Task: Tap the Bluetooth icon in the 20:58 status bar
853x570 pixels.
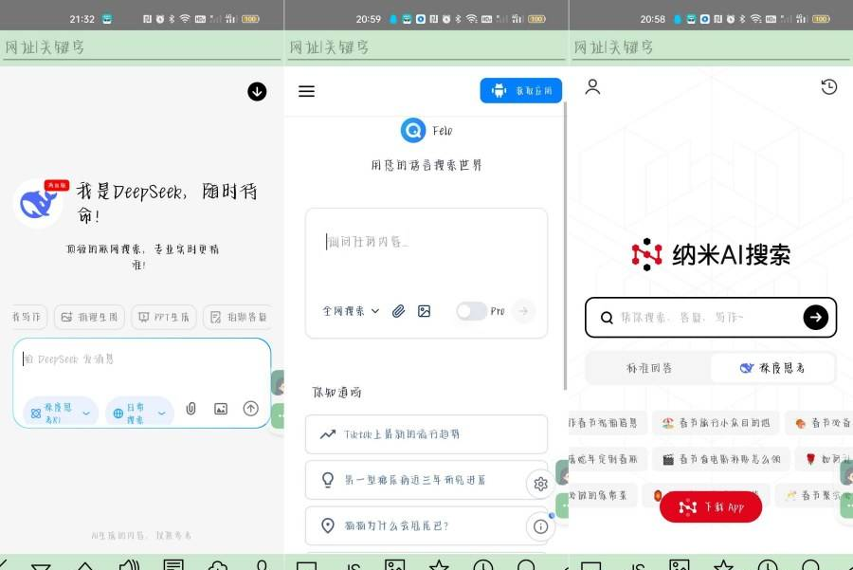Action: (x=742, y=19)
